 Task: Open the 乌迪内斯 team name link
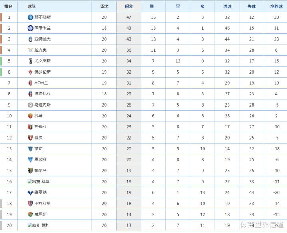(x=42, y=105)
